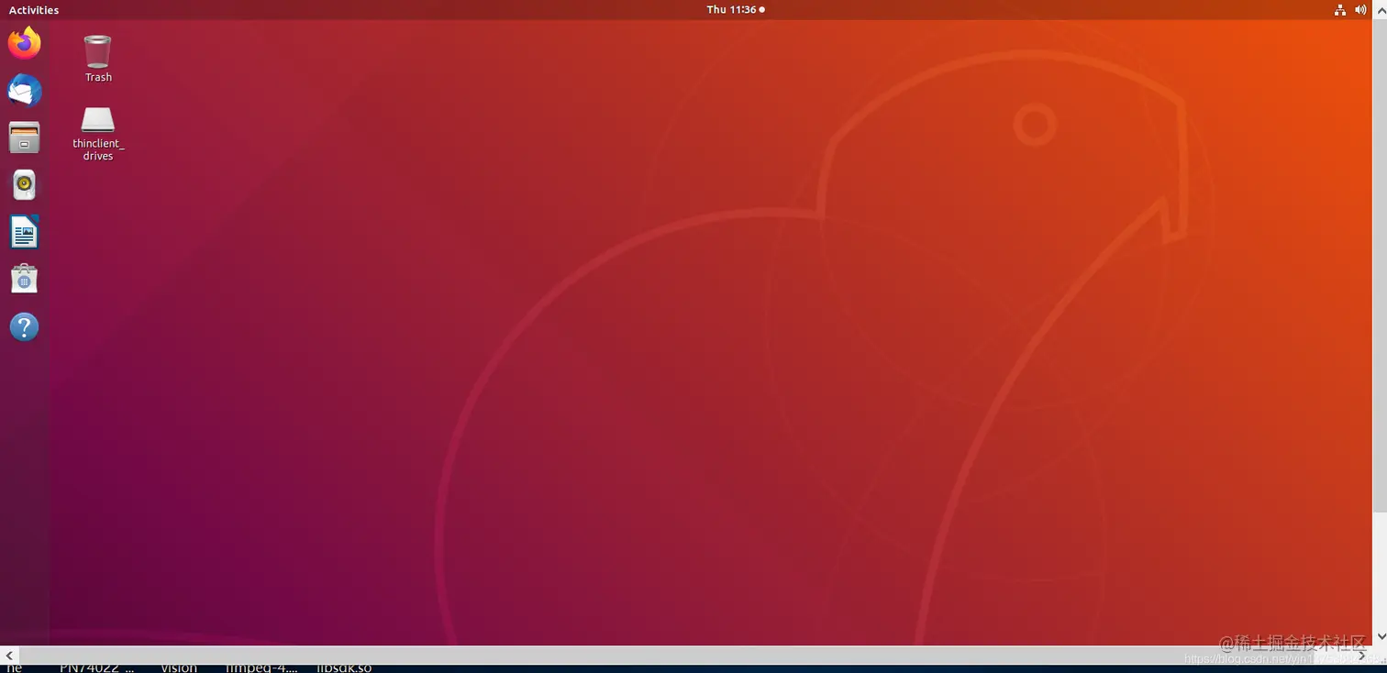
Task: Click the network status icon in top bar
Action: click(x=1340, y=10)
